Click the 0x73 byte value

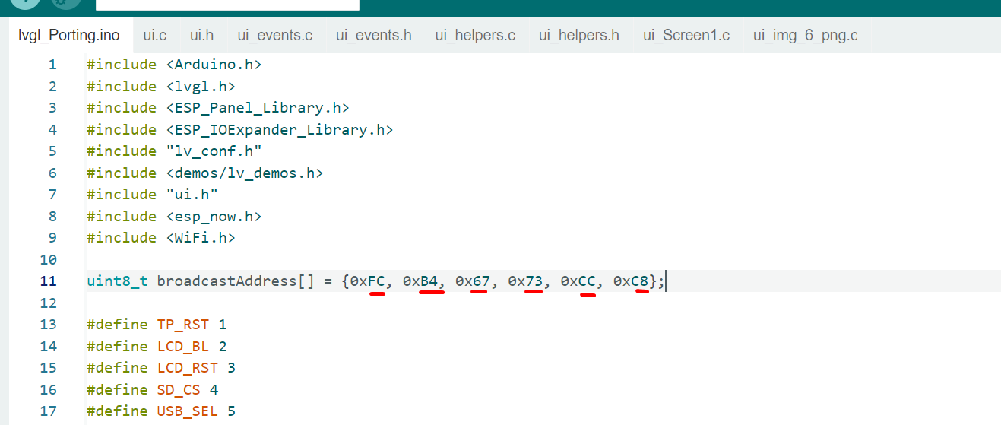[x=525, y=281]
